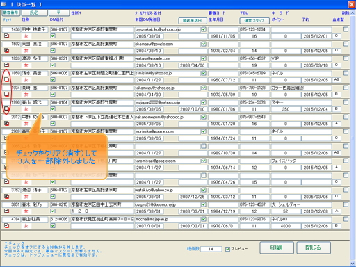Click the 担当スタッフ header button

coord(254,21)
